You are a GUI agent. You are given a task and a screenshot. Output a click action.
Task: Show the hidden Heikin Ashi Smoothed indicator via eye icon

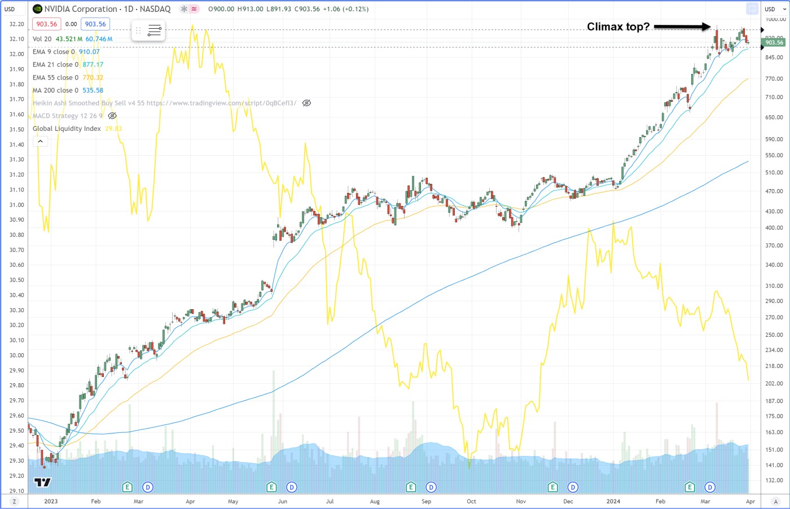point(306,103)
